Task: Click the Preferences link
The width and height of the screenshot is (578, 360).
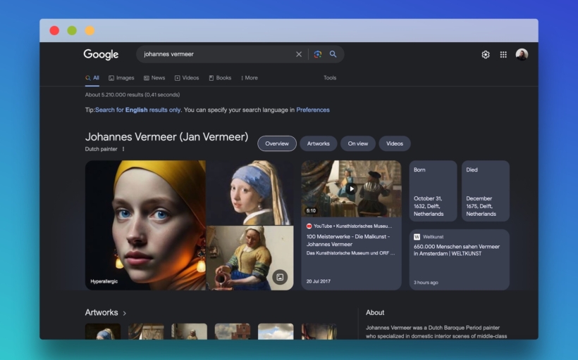Action: [x=312, y=110]
